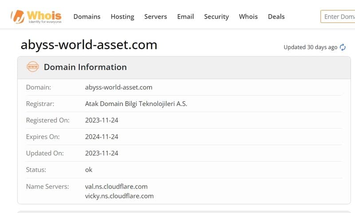Select the Expires On date 2024-11-24
355x213 pixels.
(x=102, y=137)
